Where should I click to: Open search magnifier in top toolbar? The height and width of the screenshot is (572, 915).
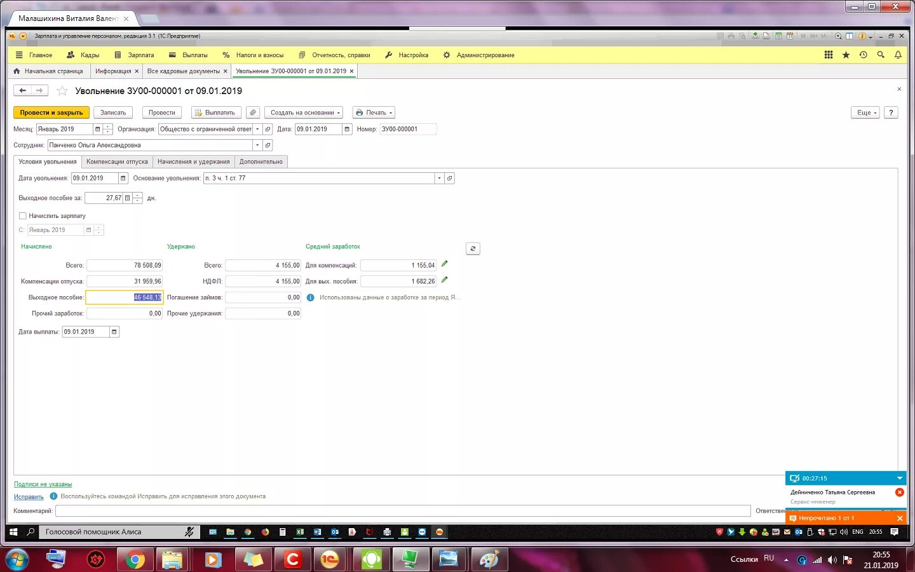coord(881,55)
